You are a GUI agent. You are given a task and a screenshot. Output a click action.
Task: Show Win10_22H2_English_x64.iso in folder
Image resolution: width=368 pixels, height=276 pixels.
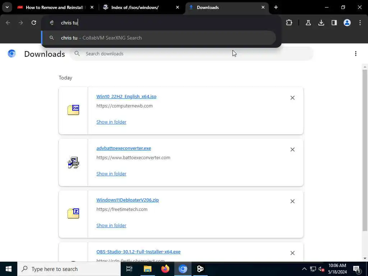pos(111,122)
